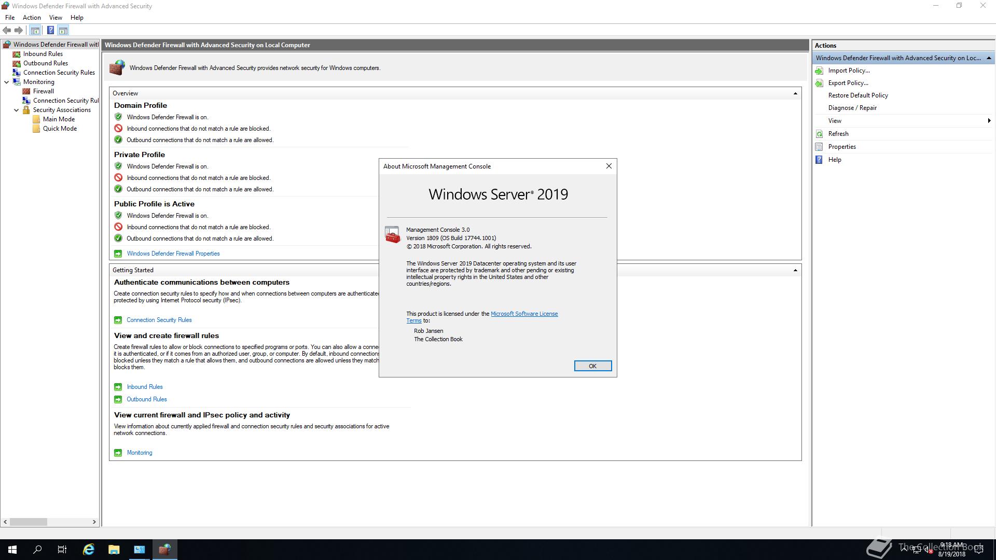Open Task View from taskbar
This screenshot has height=560, width=996.
(x=62, y=550)
